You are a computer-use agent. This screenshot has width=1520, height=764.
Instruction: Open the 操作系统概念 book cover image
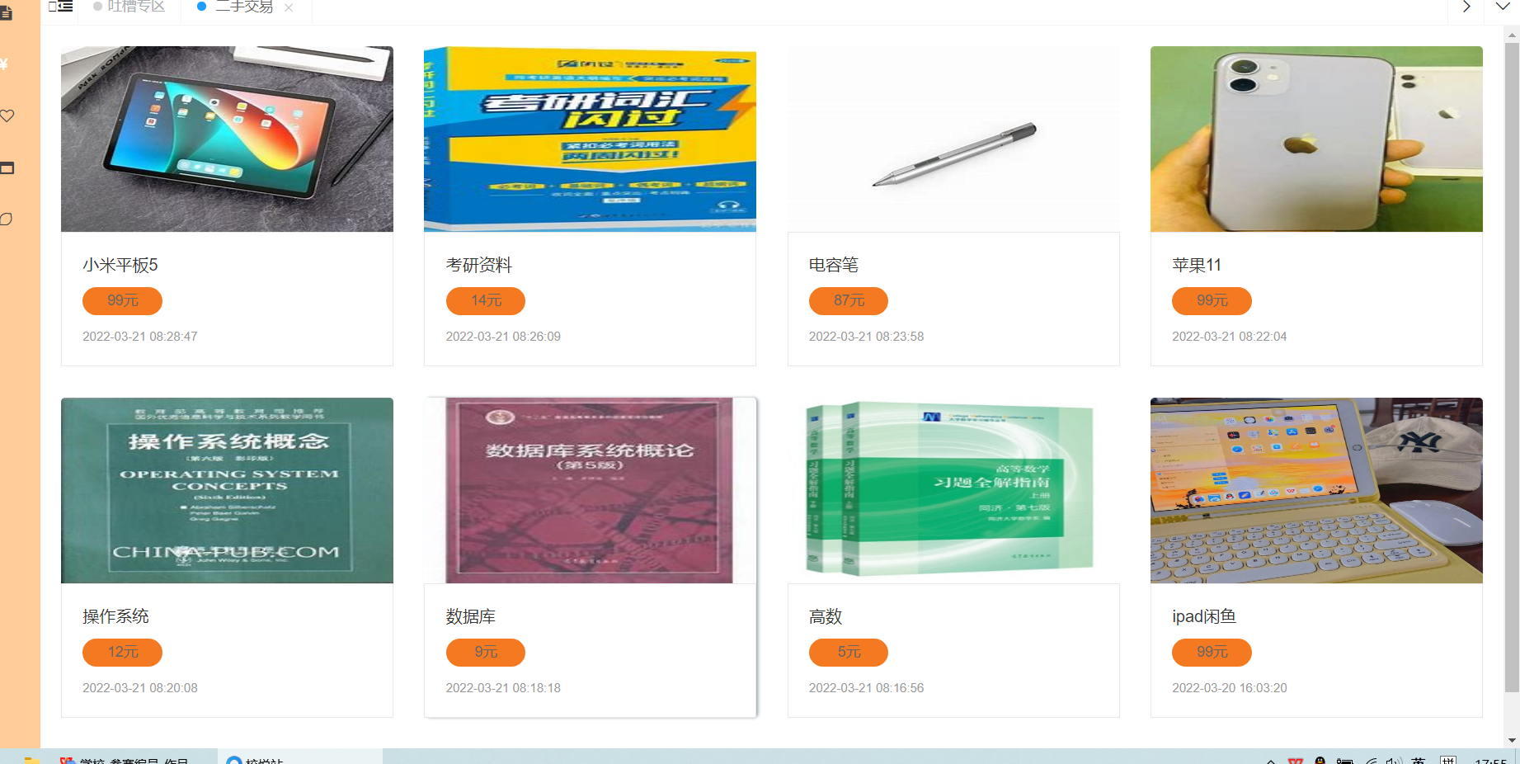227,490
